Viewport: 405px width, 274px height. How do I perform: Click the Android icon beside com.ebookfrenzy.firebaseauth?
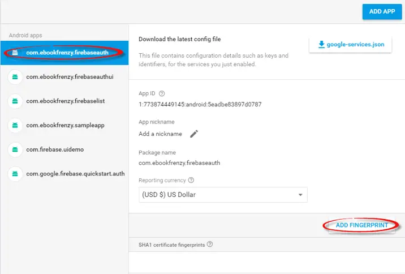click(x=15, y=53)
